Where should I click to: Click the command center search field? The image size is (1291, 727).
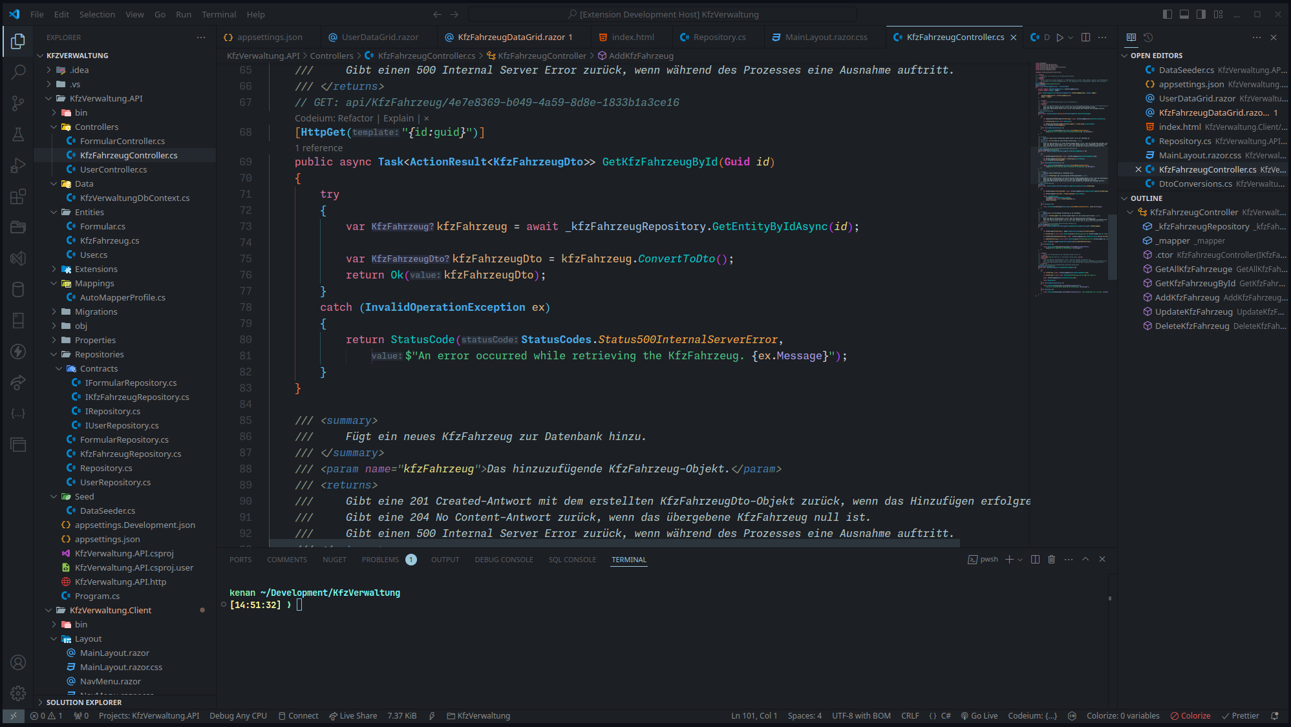coord(663,14)
